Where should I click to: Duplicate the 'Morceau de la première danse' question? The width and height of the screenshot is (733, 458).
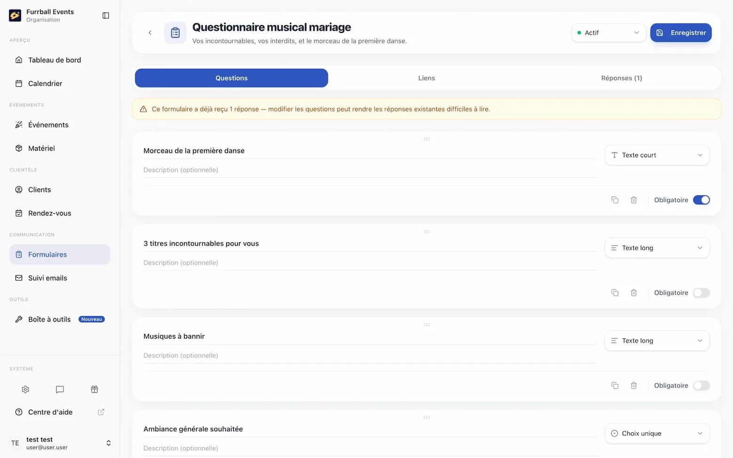615,200
